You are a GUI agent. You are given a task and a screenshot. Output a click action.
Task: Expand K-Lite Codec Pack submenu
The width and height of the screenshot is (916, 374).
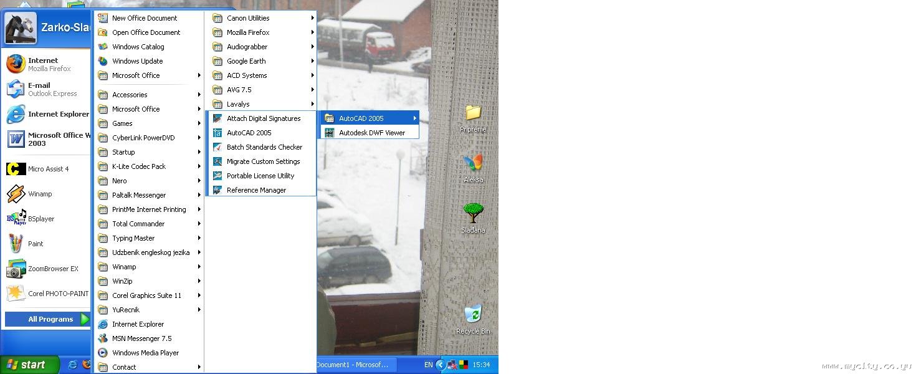coord(150,166)
